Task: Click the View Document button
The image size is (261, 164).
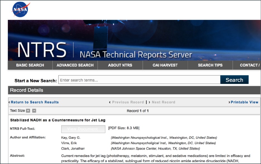Action: pos(83,129)
